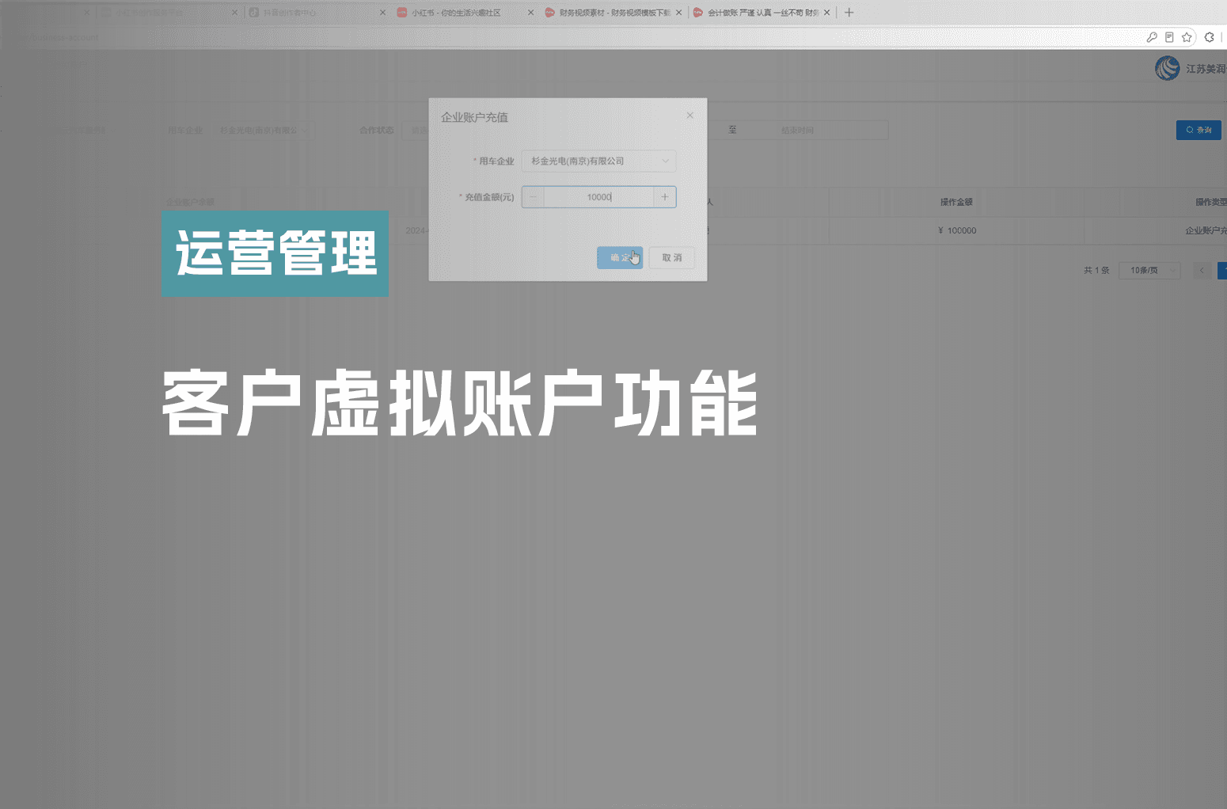
Task: Open the 用车企业 dropdown in the dialog
Action: (x=598, y=161)
